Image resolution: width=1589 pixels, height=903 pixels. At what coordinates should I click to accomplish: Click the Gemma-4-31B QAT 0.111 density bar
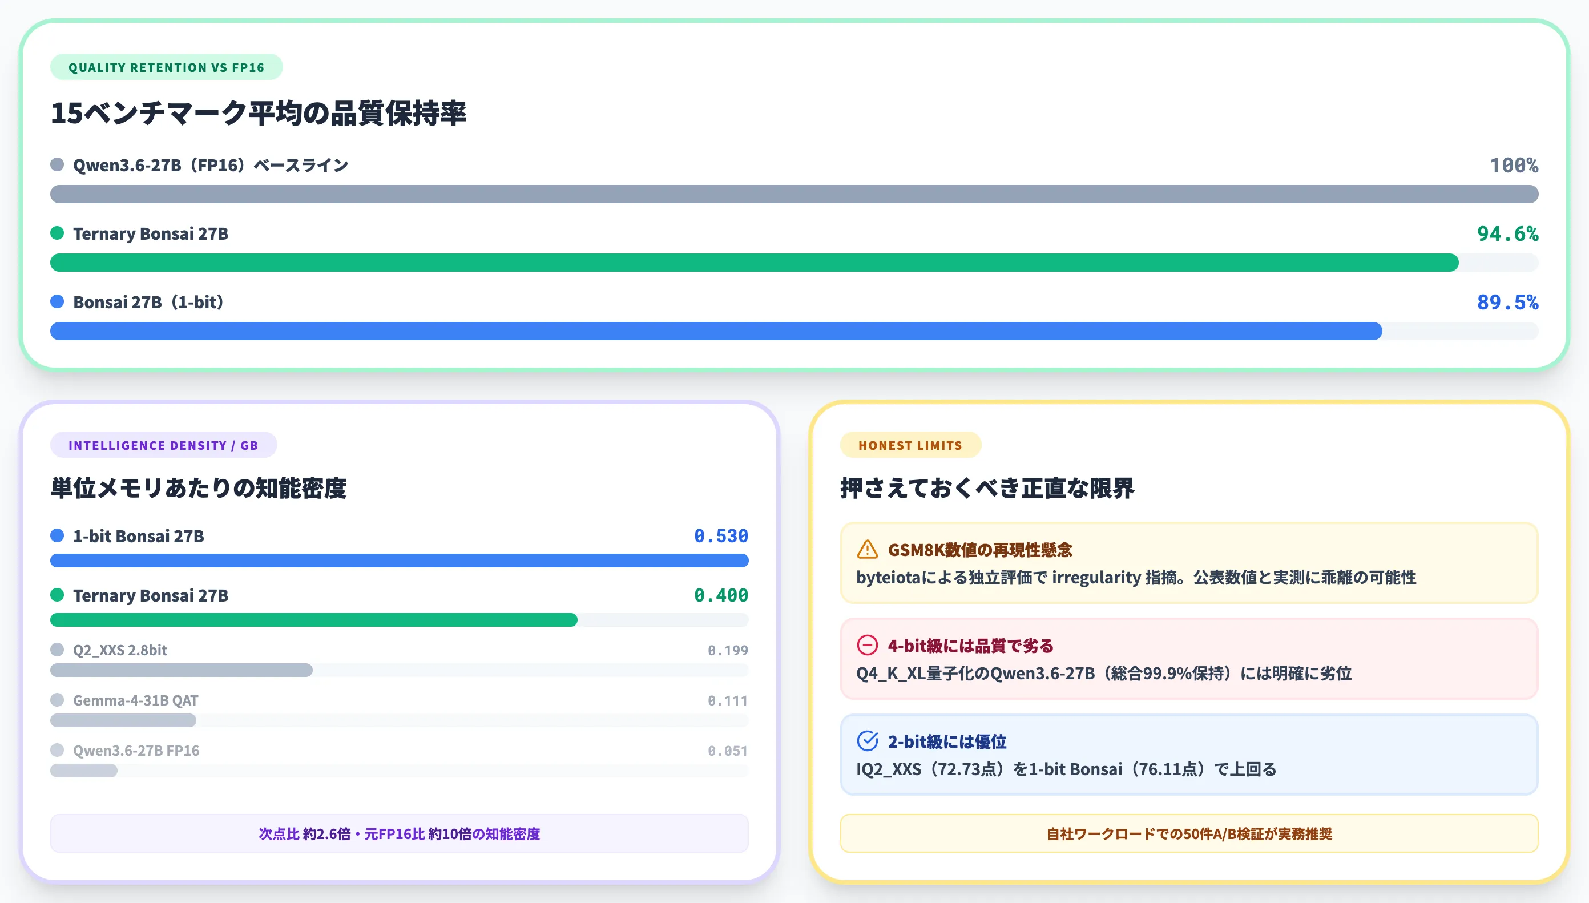click(x=123, y=721)
